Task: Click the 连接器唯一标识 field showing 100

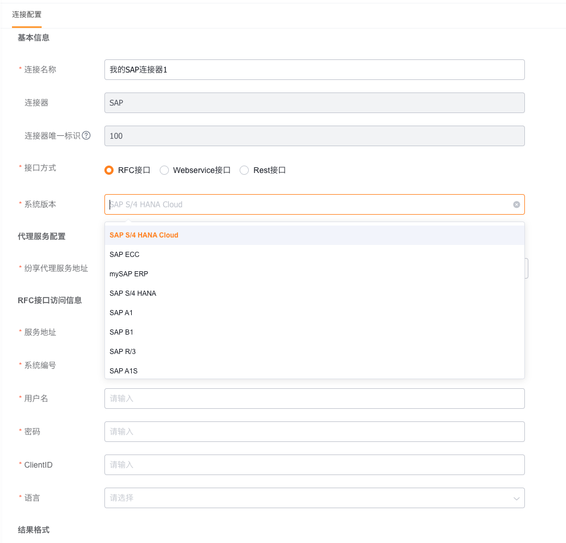Action: [314, 136]
